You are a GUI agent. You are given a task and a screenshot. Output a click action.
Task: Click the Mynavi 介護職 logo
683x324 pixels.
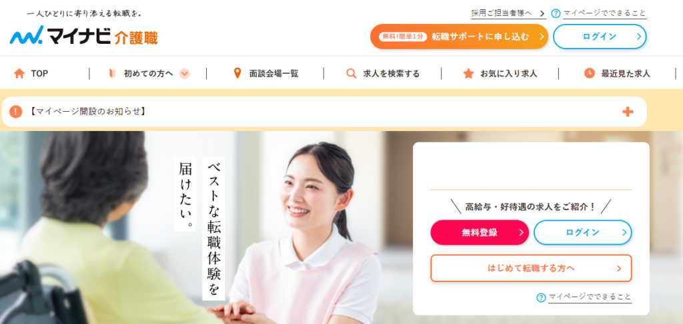click(x=83, y=35)
